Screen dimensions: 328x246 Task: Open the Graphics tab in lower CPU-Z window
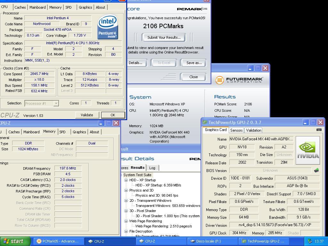pos(79,132)
